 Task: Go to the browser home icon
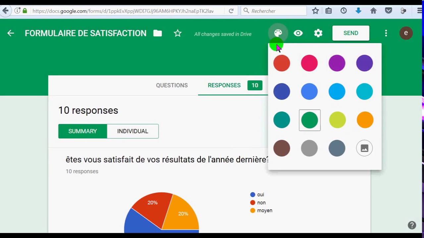(x=373, y=11)
